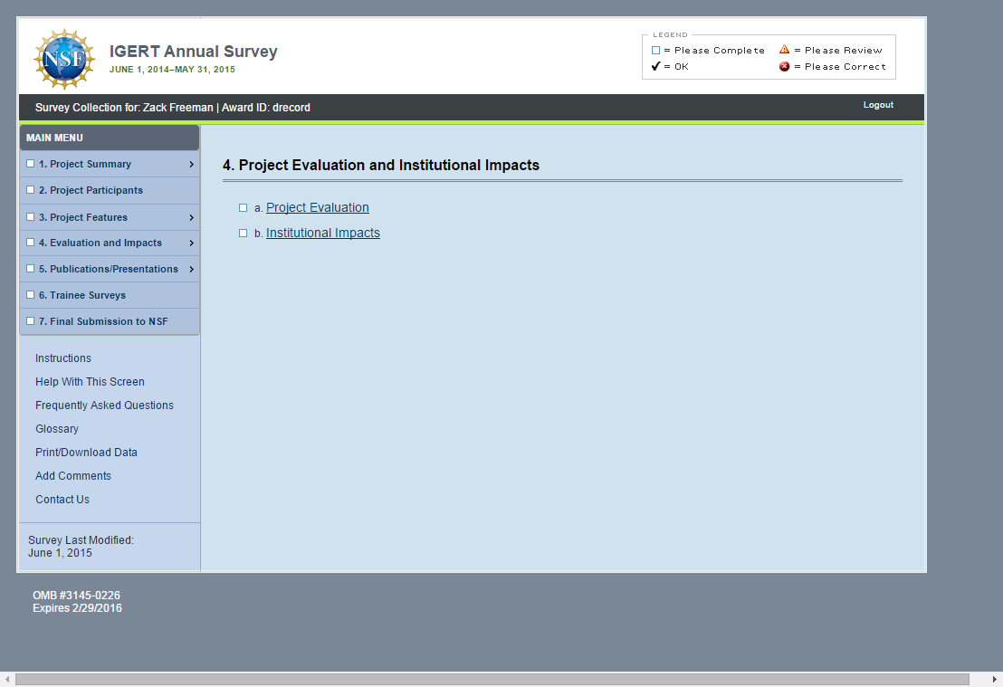
Task: Click the heading Project Evaluation and Institutional Impacts
Action: tap(380, 165)
